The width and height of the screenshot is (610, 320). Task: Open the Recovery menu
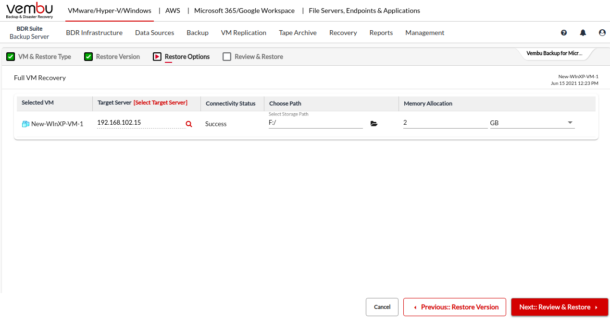343,33
